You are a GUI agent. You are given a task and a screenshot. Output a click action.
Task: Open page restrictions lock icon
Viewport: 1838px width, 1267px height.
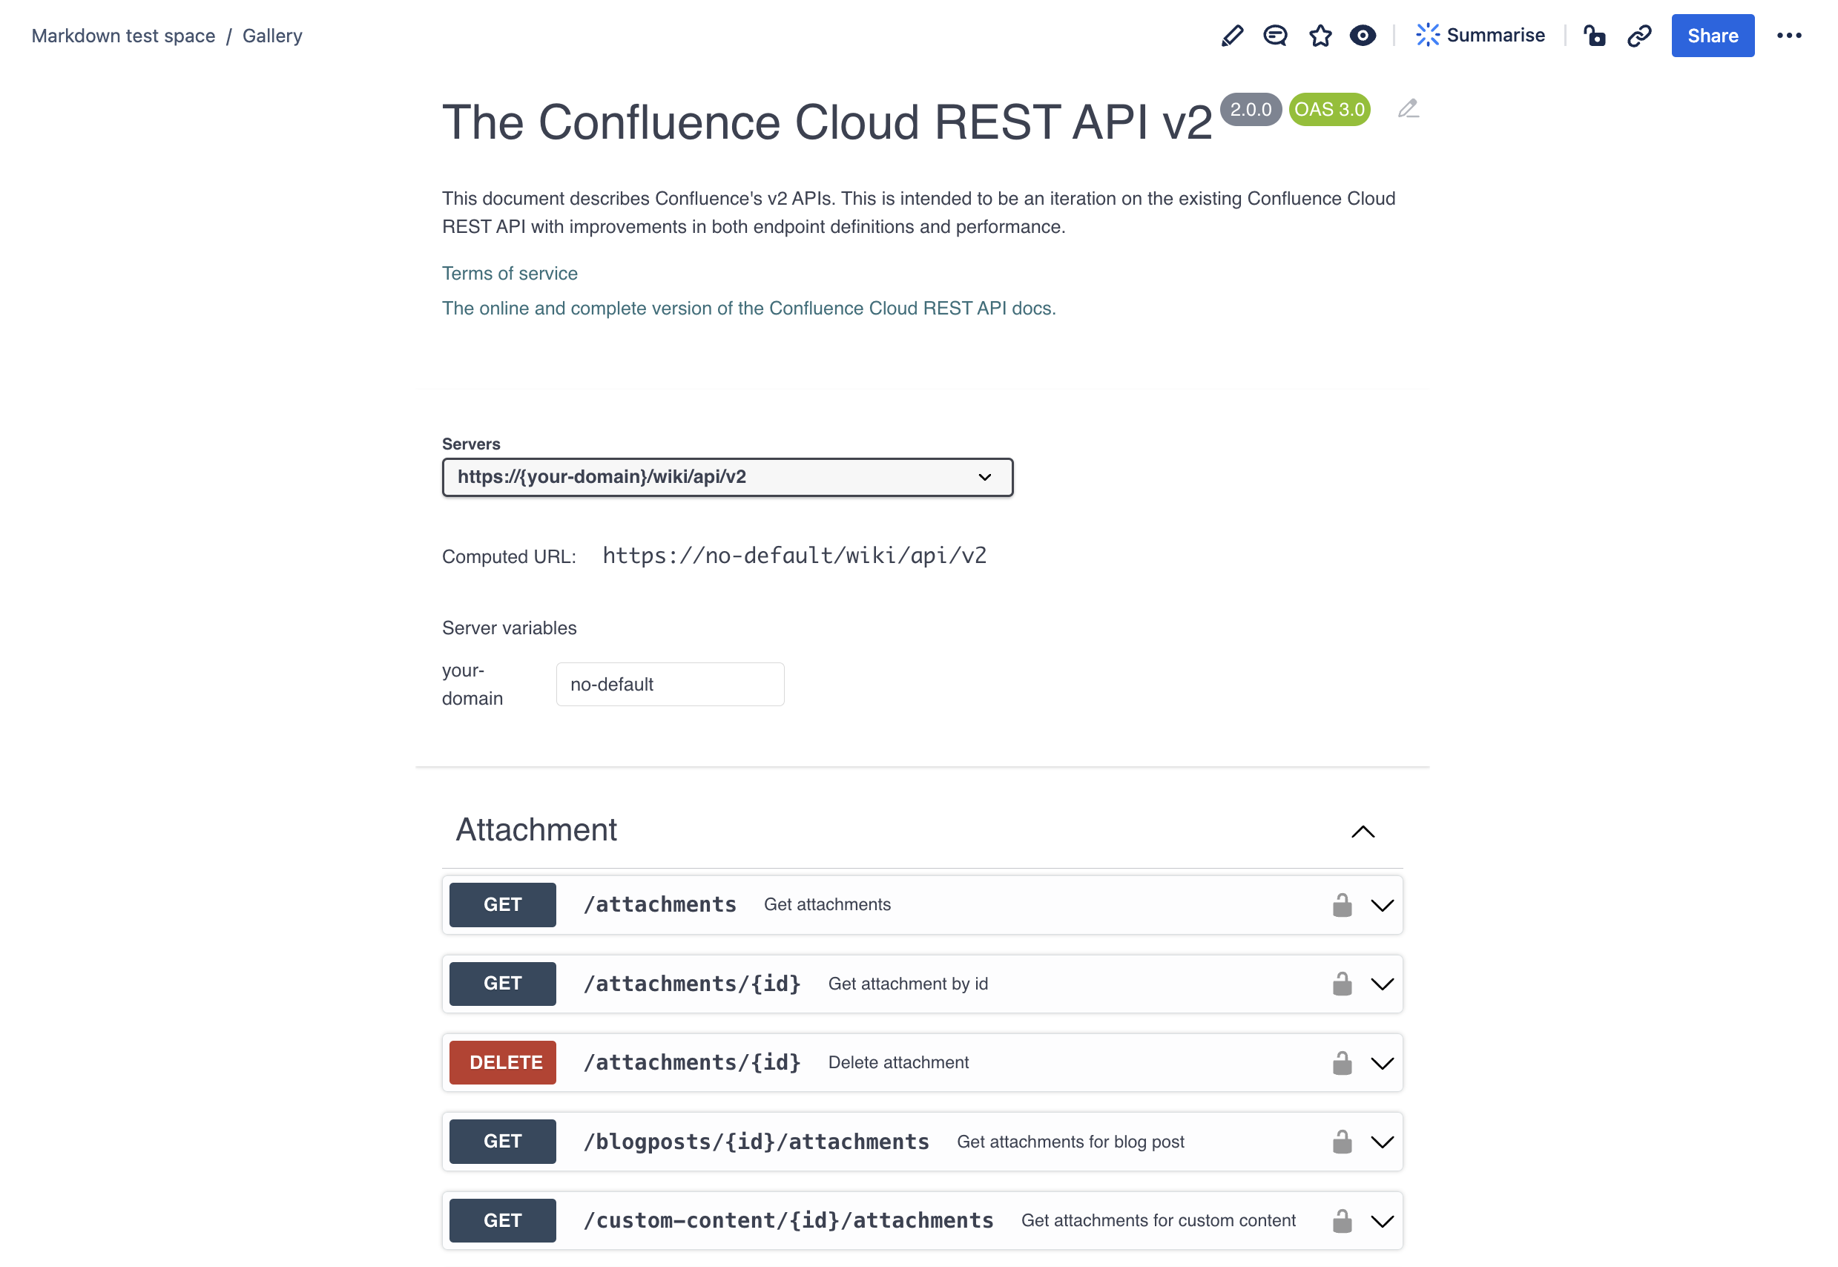[x=1593, y=36]
